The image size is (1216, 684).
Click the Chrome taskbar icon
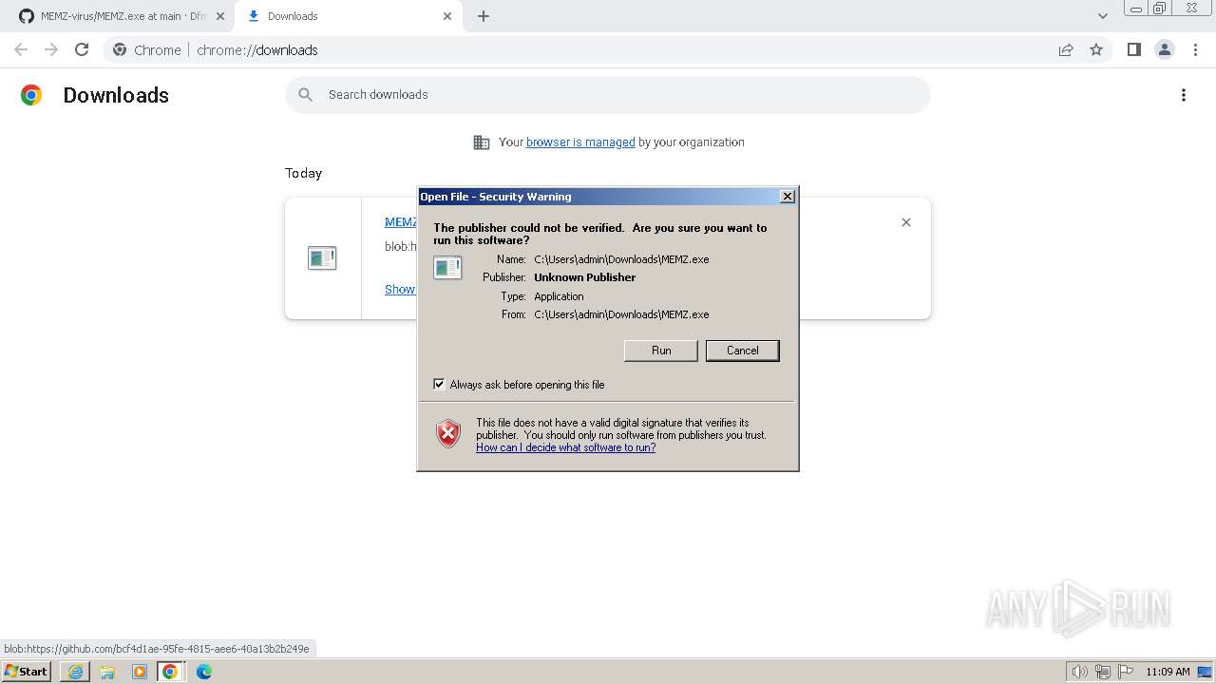170,672
